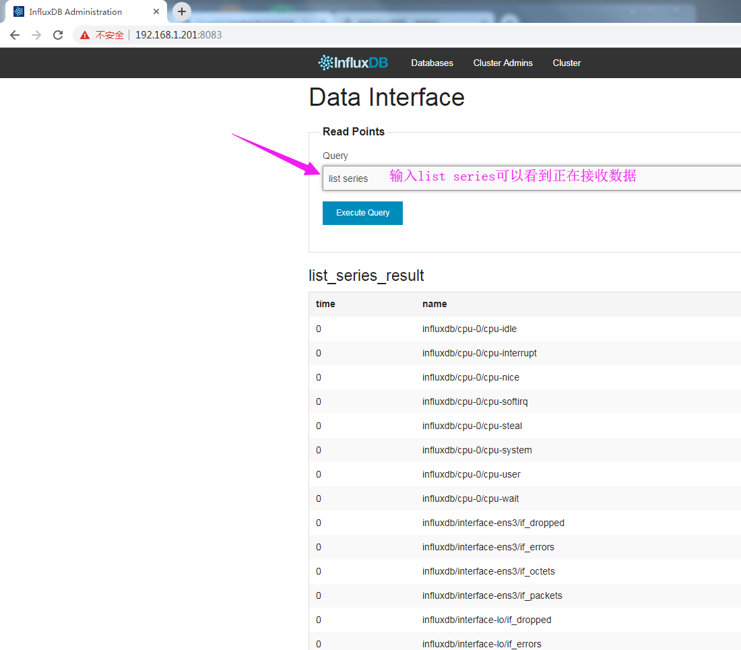The height and width of the screenshot is (650, 741).
Task: Select row influxdb/interface-ens3/if_errors
Action: tap(525, 547)
